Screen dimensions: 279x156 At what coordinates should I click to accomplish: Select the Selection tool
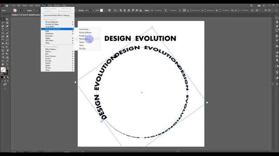(x=3, y=19)
